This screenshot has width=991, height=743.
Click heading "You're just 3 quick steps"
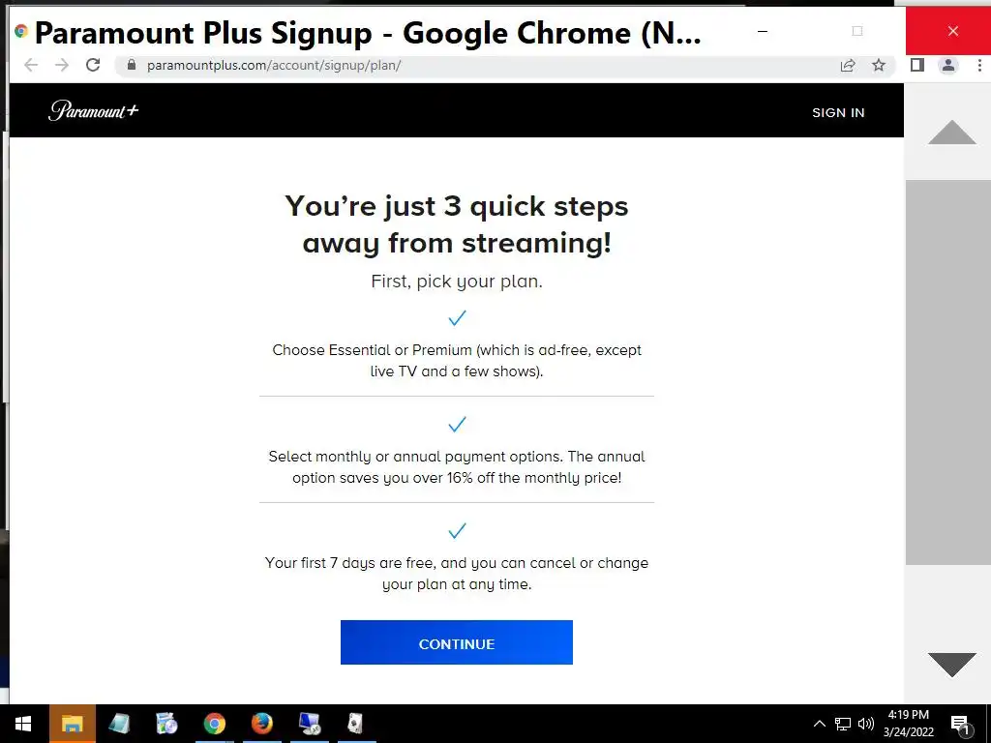pos(457,206)
